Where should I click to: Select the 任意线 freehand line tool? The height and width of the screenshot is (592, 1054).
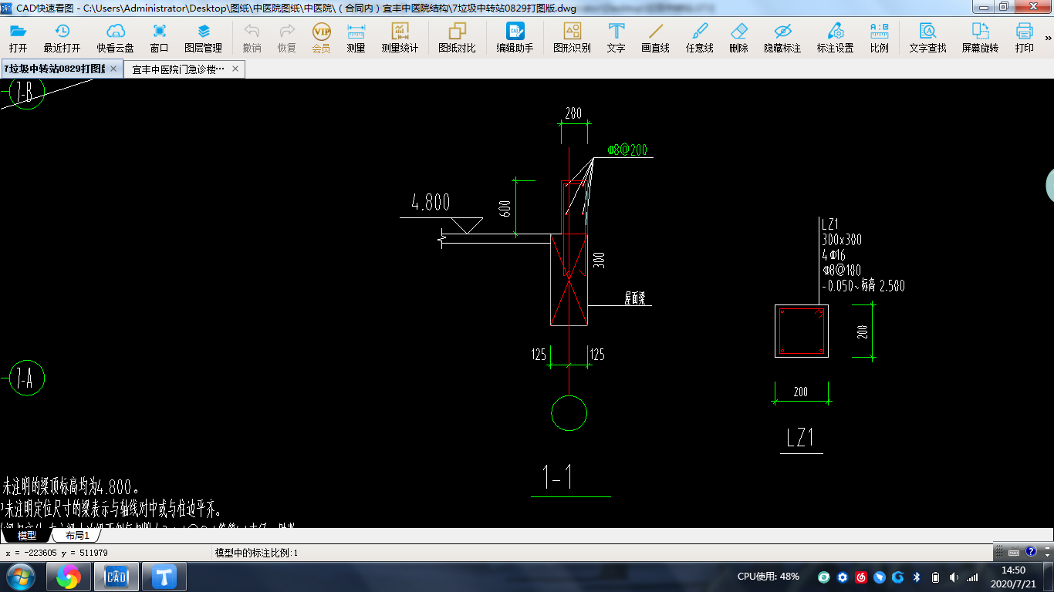700,38
